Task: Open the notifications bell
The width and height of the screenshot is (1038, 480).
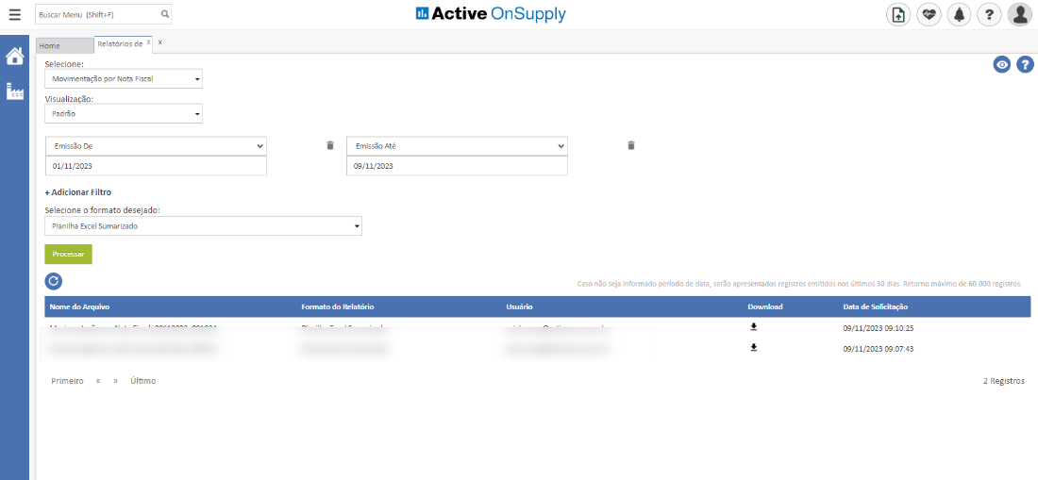Action: [x=959, y=14]
